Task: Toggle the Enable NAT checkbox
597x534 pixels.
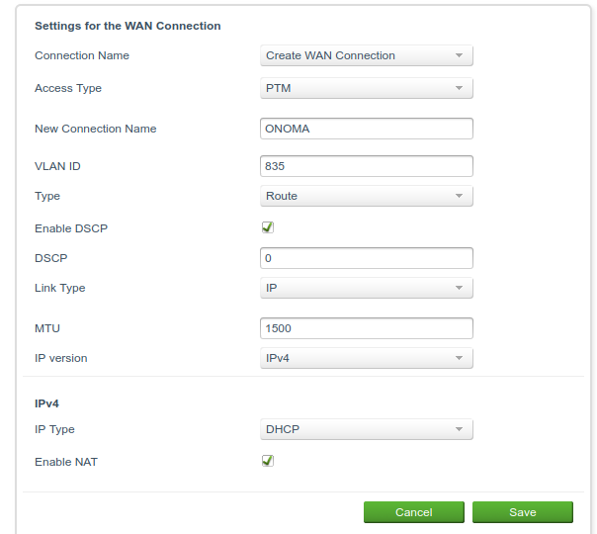Action: (268, 461)
